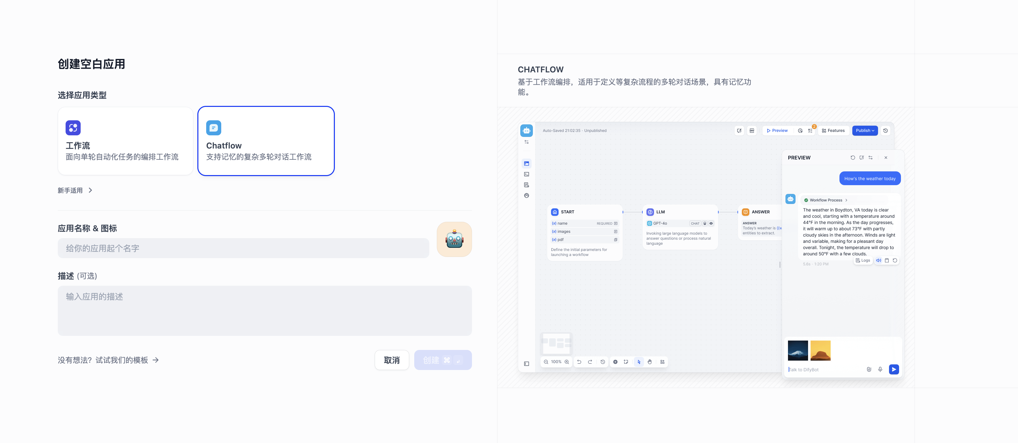
Task: Click the sliders settings icon in PREVIEW header
Action: (x=871, y=158)
